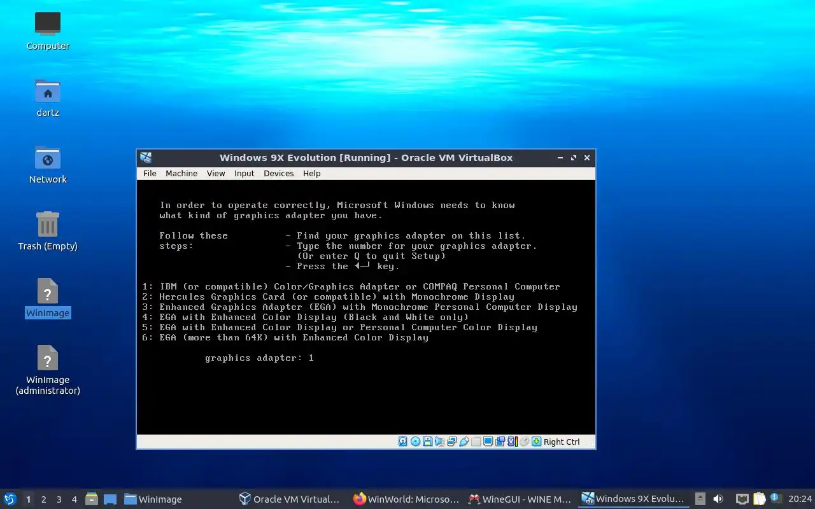Open the wired network tray icon
The height and width of the screenshot is (509, 815).
pos(742,499)
